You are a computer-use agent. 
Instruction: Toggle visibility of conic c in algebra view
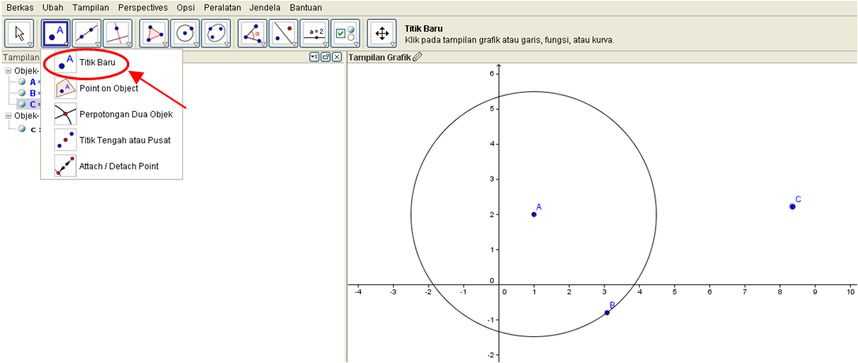point(22,129)
